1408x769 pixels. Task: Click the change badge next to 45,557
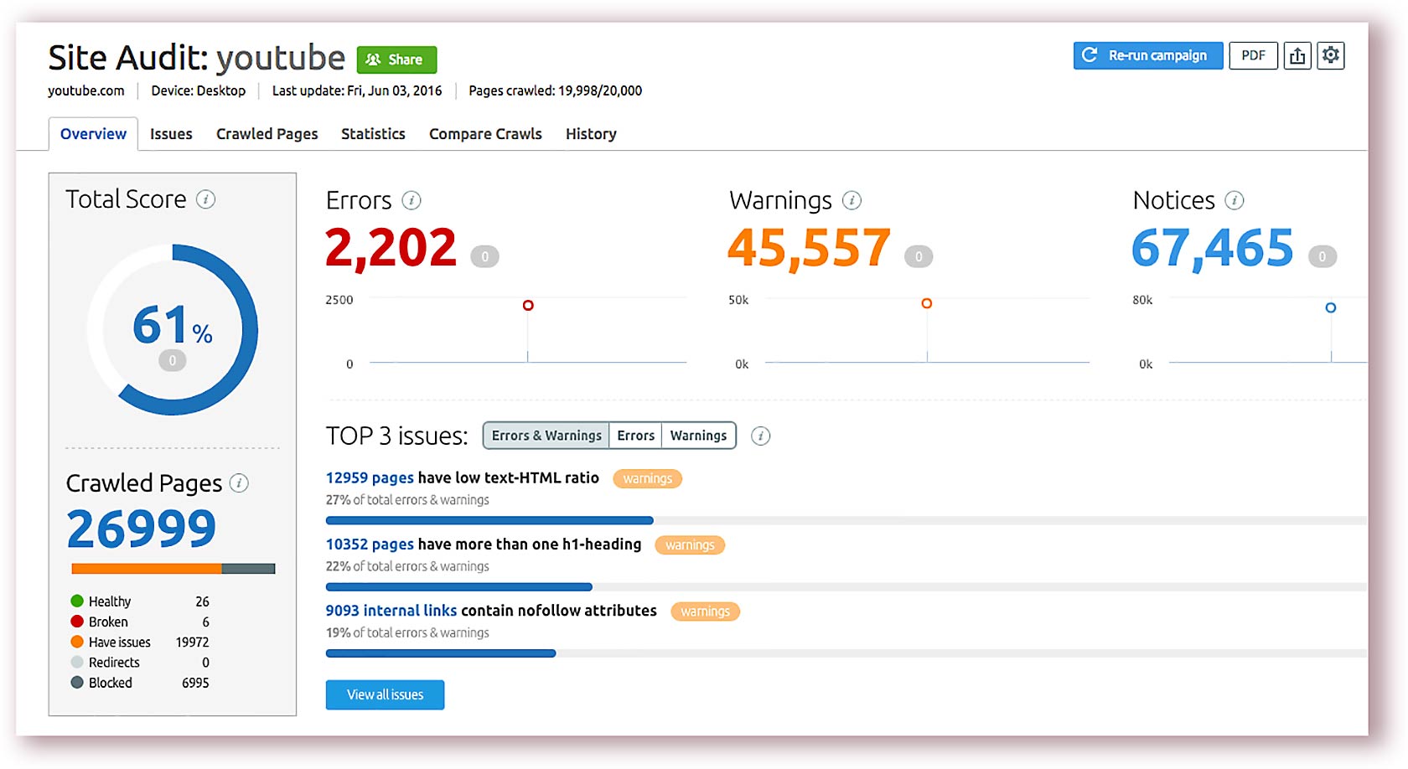pyautogui.click(x=919, y=256)
